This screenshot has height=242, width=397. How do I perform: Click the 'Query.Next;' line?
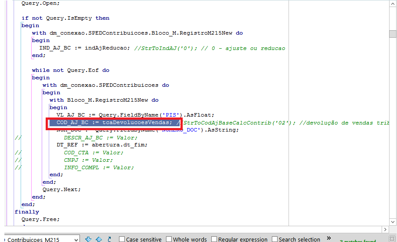61,189
